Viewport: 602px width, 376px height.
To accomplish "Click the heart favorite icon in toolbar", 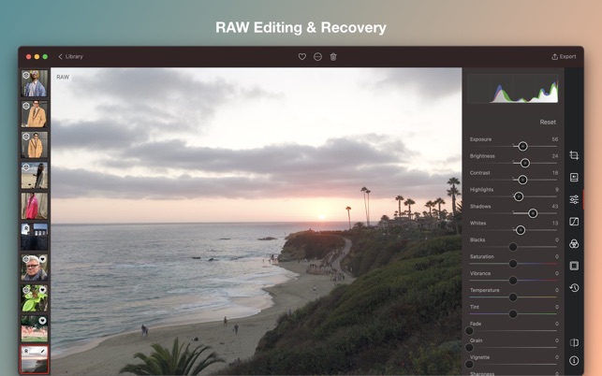I will [x=301, y=57].
